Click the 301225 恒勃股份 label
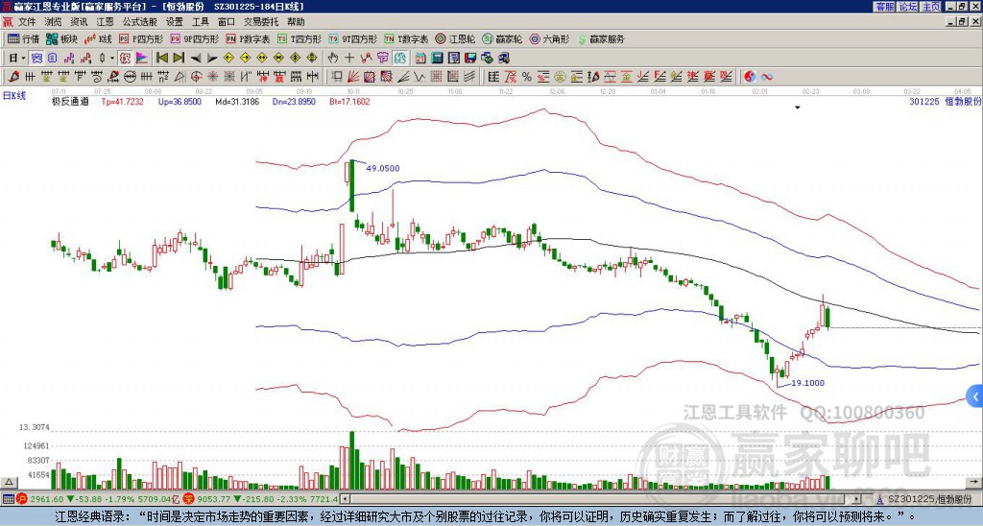Viewport: 983px width, 526px height. click(x=945, y=102)
